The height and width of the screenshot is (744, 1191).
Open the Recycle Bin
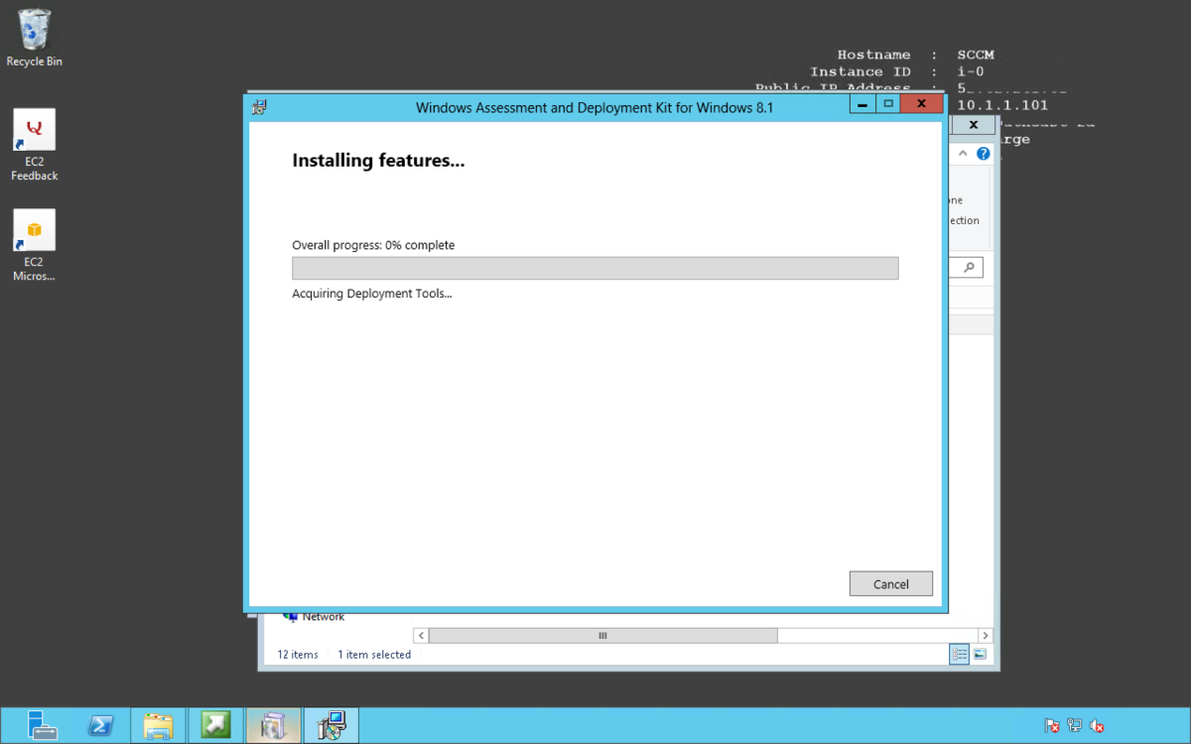[x=33, y=30]
